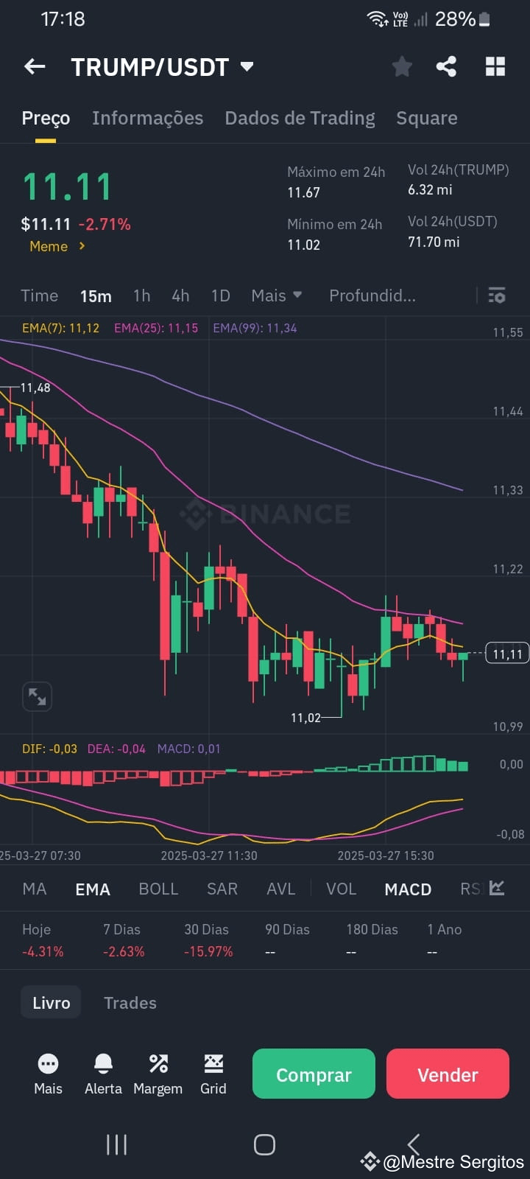Tap the 11,11 current price tag

click(507, 654)
